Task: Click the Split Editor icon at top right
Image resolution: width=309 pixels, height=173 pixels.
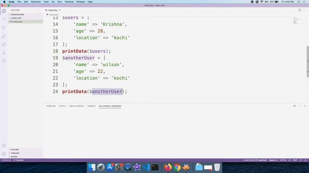Action: point(299,10)
